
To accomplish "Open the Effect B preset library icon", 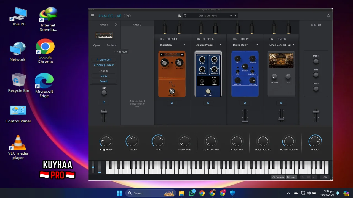I will click(198, 39).
